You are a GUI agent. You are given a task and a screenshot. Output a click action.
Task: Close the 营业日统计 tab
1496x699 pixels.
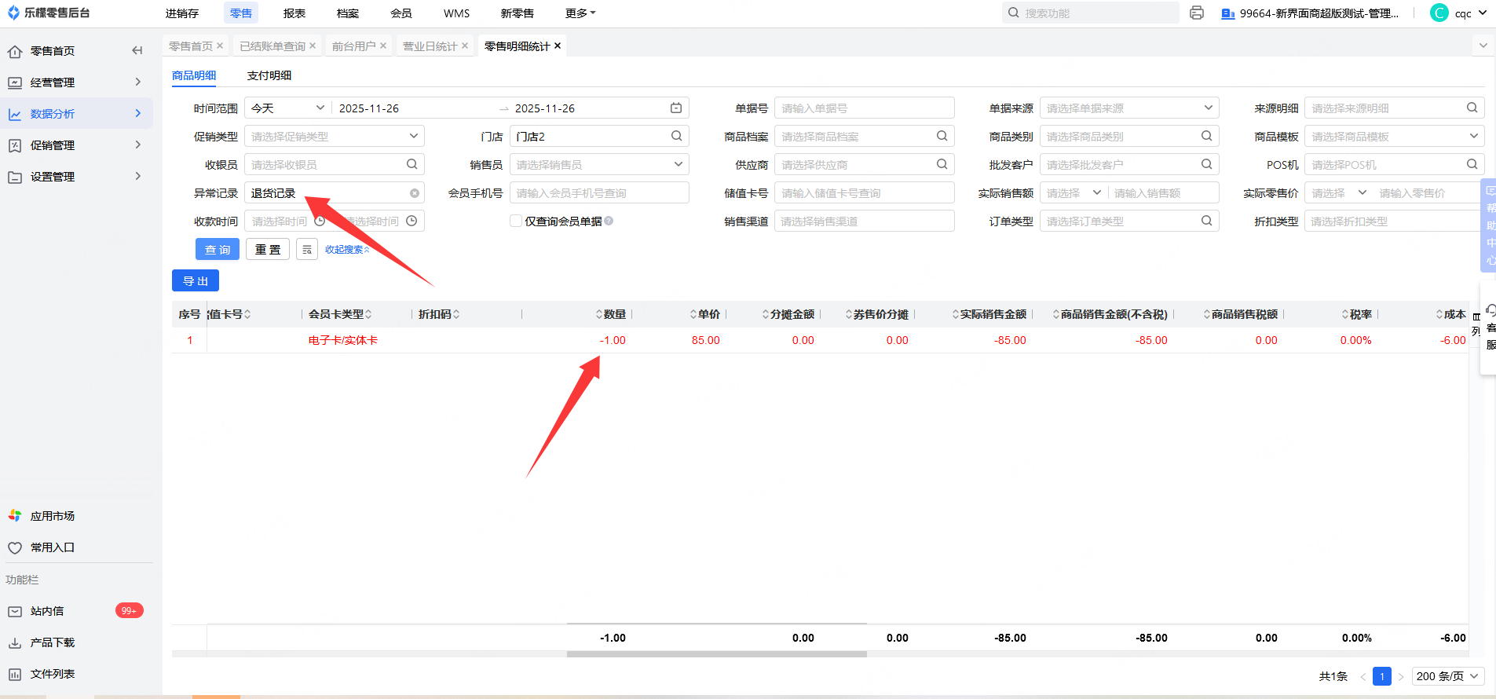coord(465,46)
